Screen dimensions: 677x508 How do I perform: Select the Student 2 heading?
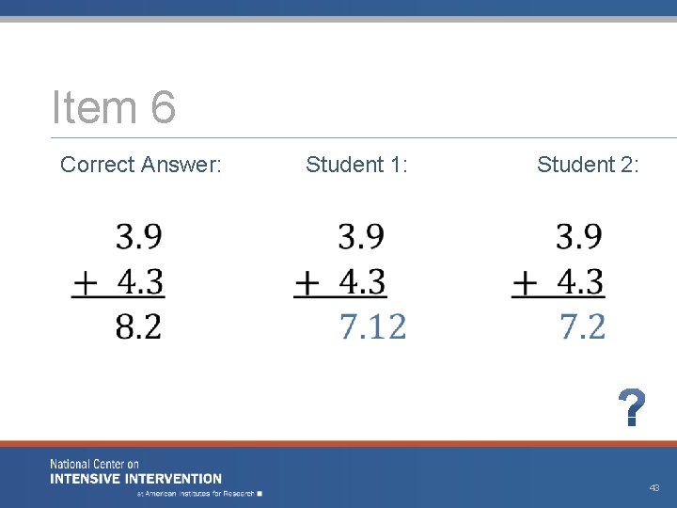[x=588, y=165]
